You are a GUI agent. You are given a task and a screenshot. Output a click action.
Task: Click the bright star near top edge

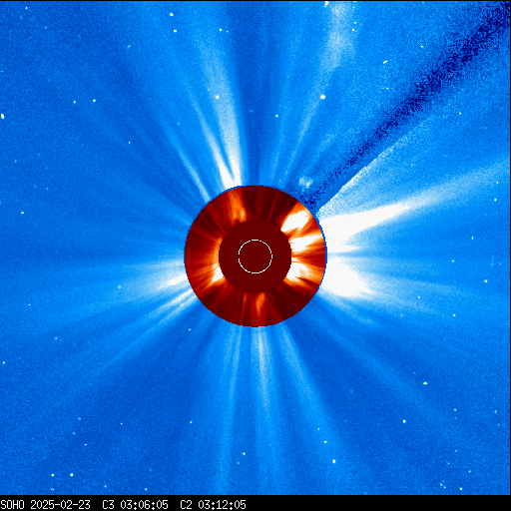172,14
